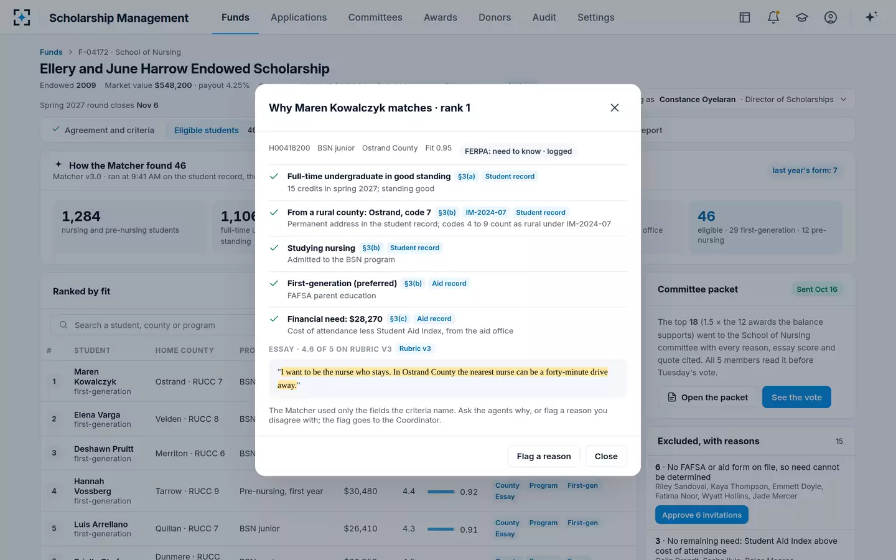This screenshot has width=896, height=560.
Task: Click the §3(a) citation tag
Action: pos(467,177)
